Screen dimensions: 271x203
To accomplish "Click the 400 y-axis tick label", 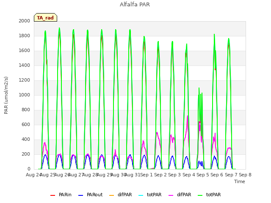I will tap(26, 139).
